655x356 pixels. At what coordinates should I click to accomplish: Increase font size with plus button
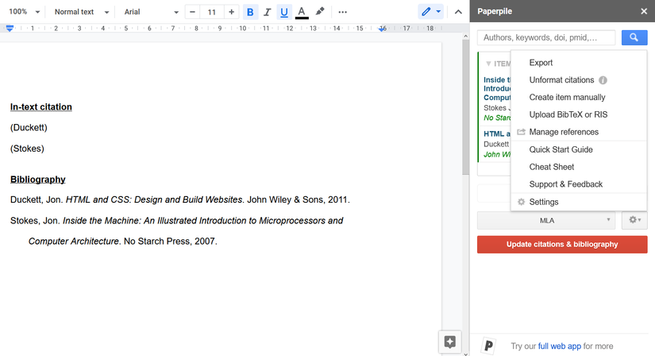click(231, 12)
